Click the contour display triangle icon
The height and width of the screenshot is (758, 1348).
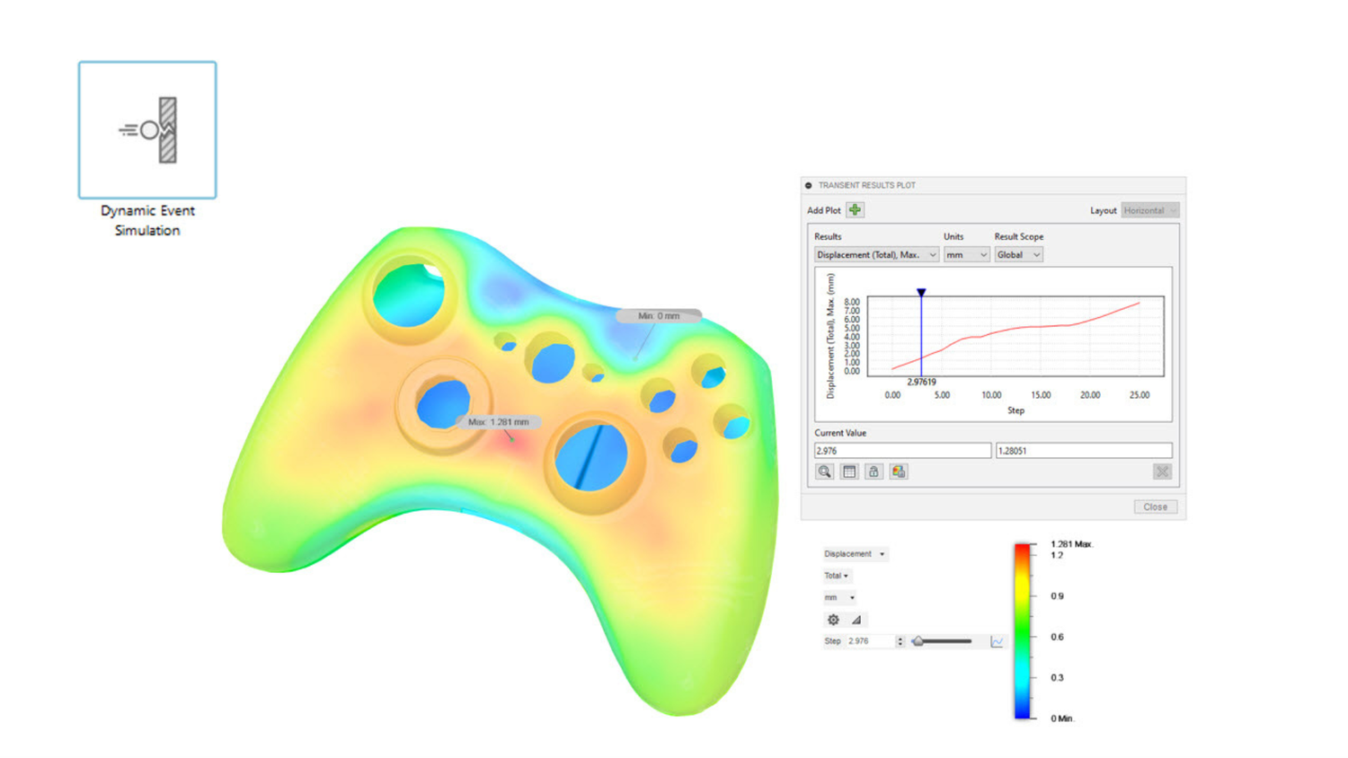[856, 620]
